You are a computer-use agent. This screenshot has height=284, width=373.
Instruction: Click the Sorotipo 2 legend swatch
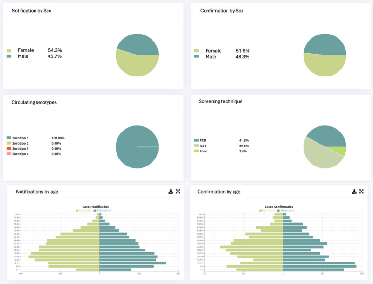click(9, 143)
